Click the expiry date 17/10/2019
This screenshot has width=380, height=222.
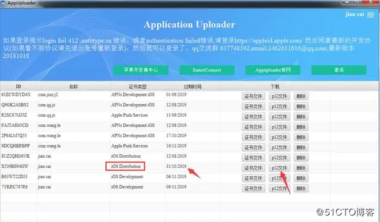176,136
